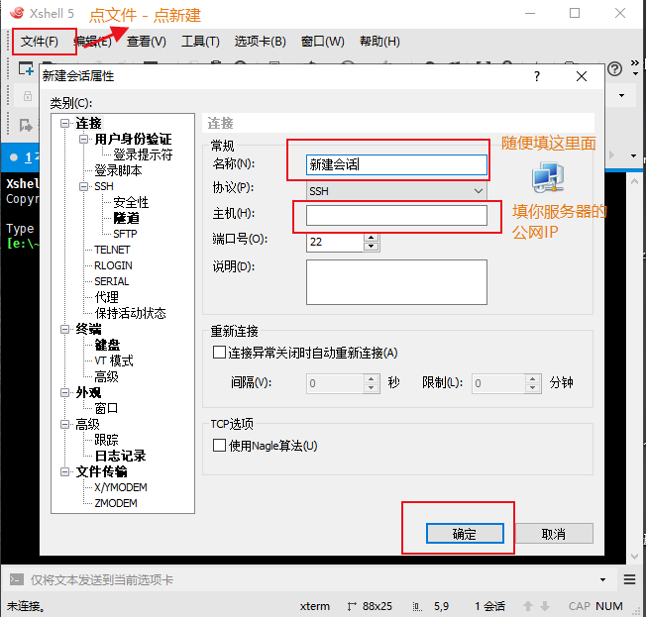This screenshot has width=646, height=617.
Task: Collapse the 用户身份验证 tree node
Action: tap(83, 140)
